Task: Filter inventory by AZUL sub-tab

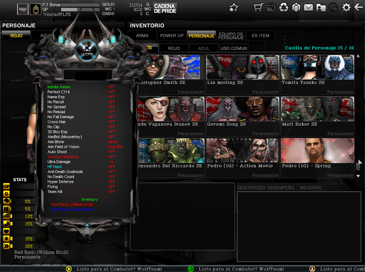Action: click(x=204, y=48)
